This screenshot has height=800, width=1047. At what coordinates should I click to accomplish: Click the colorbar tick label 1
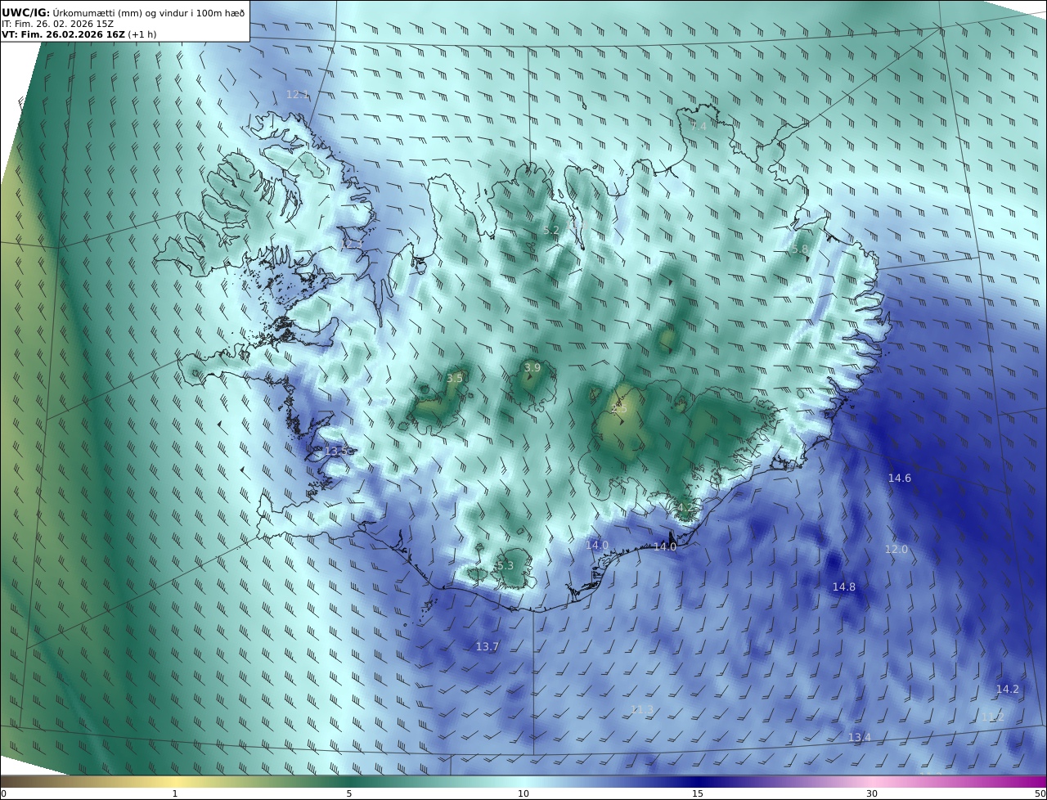click(175, 793)
